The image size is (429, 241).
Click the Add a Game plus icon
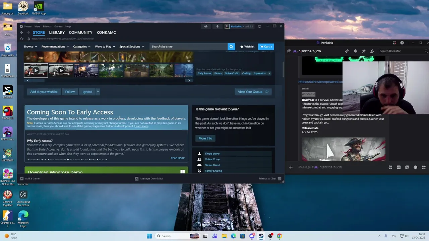point(22,178)
